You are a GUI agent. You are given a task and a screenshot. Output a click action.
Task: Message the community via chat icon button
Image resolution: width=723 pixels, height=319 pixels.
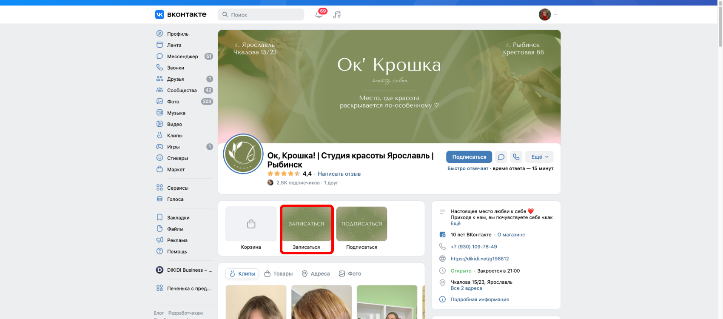tap(501, 157)
